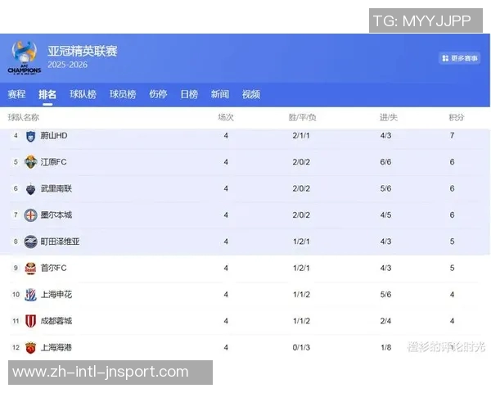The width and height of the screenshot is (491, 393).
Task: Open the 江原FC team name
Action: (x=53, y=162)
